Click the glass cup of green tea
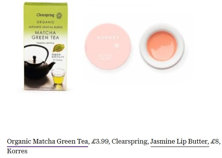Image resolution: width=222 pixels, height=158 pixels. [58, 76]
